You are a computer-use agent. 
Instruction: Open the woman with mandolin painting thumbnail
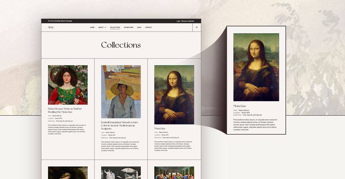68,85
